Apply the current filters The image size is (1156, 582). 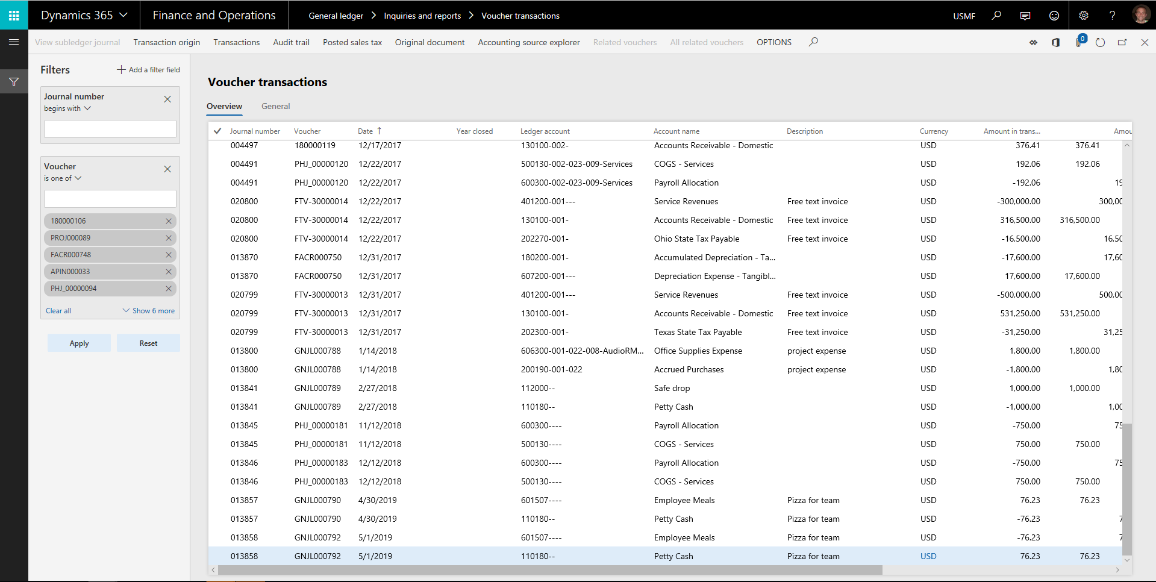[78, 343]
